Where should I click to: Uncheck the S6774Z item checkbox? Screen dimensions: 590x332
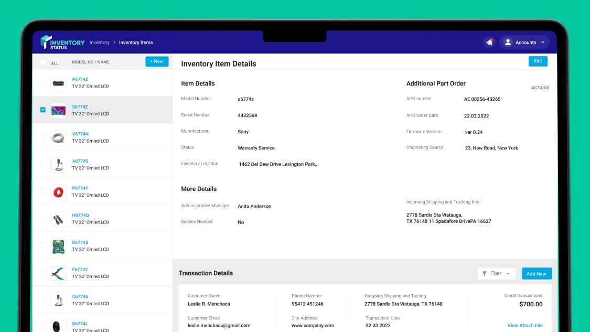(x=43, y=110)
